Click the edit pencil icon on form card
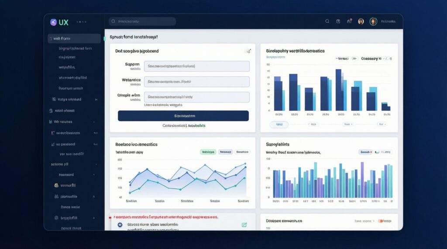The image size is (447, 249). coord(248,51)
